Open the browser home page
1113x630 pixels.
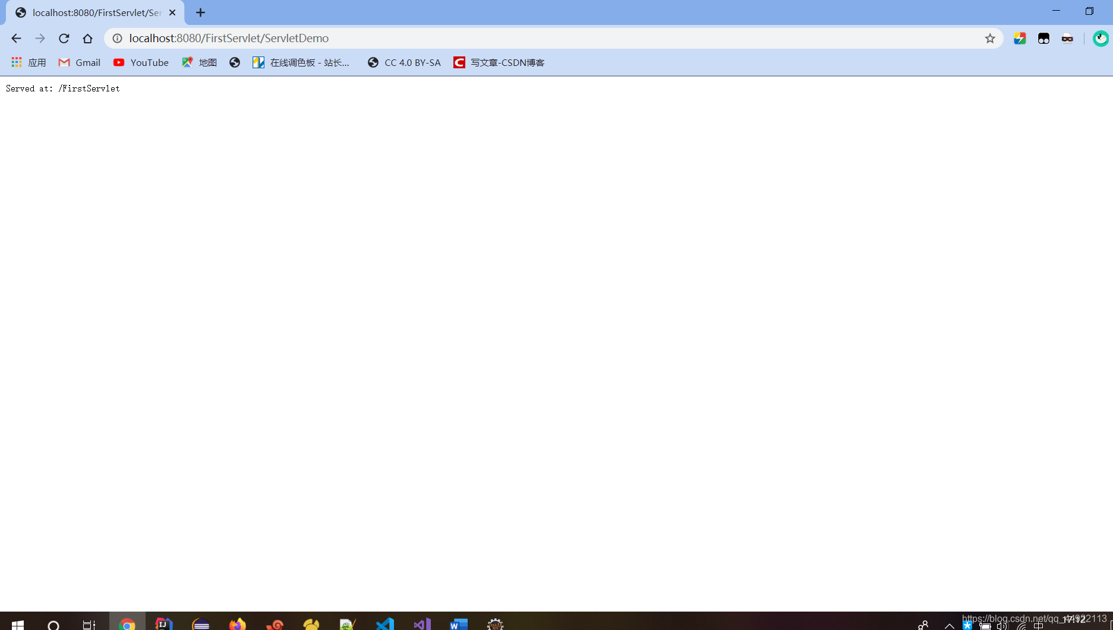88,39
